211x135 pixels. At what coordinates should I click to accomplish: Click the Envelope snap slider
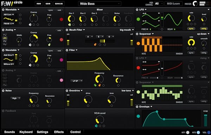pyautogui.click(x=205, y=120)
